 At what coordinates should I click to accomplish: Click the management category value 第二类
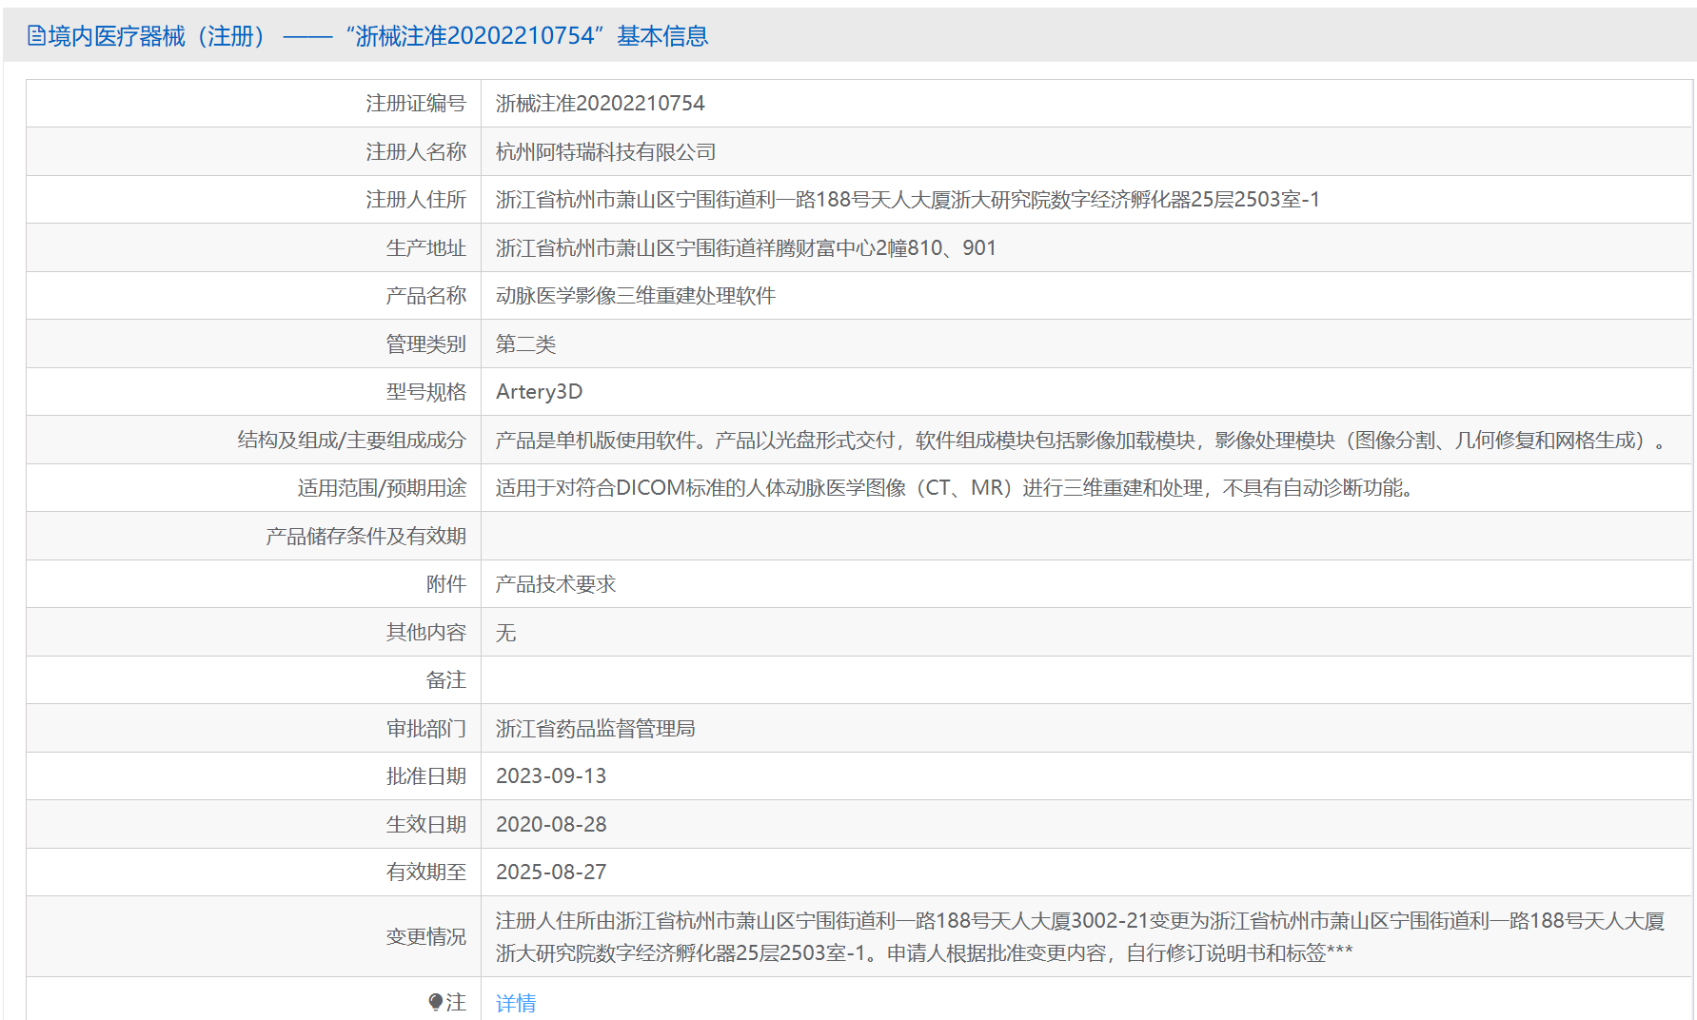525,344
